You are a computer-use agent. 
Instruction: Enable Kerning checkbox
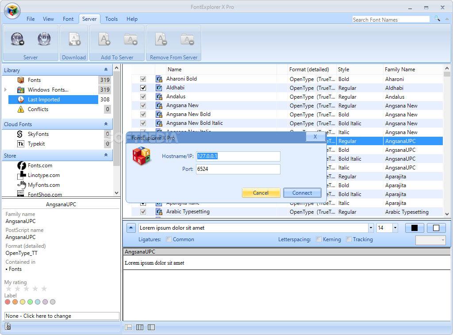coord(319,239)
